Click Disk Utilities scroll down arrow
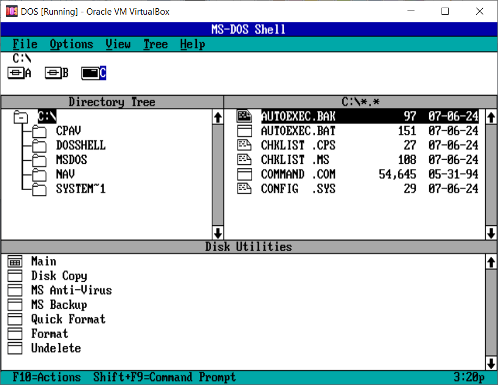This screenshot has width=498, height=385. pyautogui.click(x=491, y=363)
